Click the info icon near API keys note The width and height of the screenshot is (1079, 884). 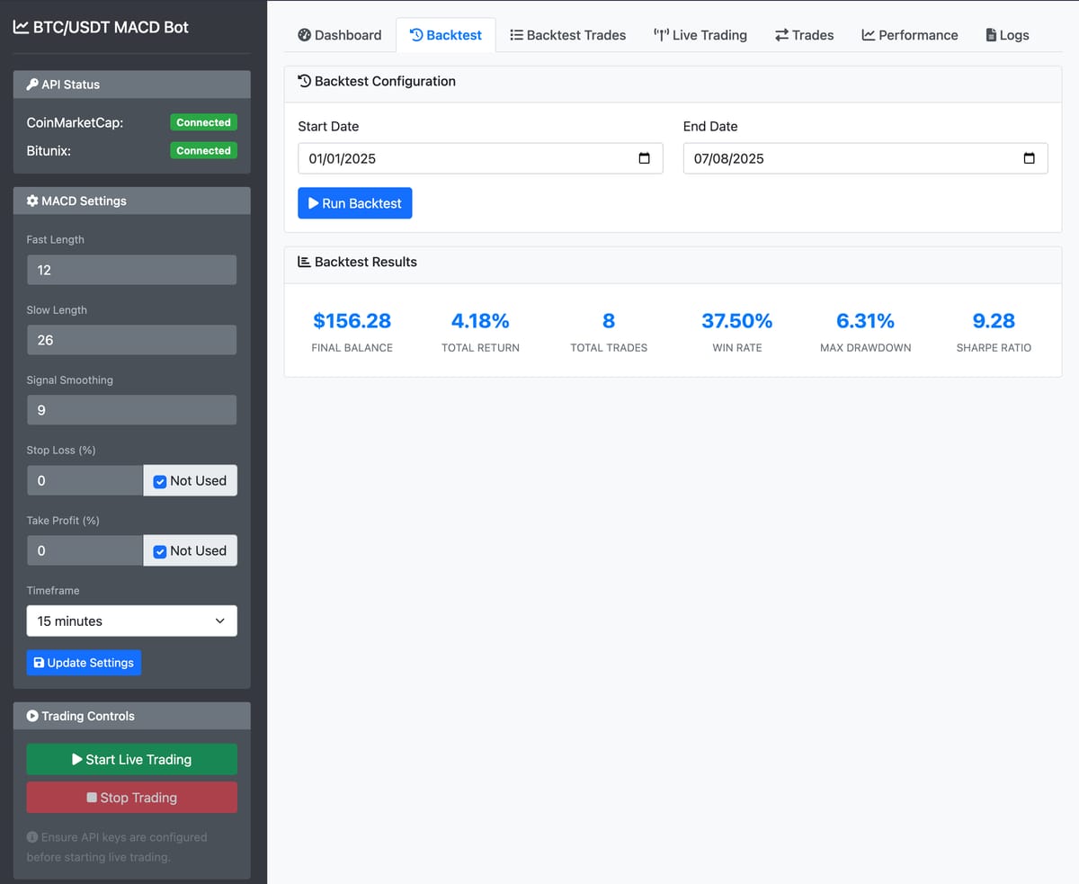click(32, 837)
